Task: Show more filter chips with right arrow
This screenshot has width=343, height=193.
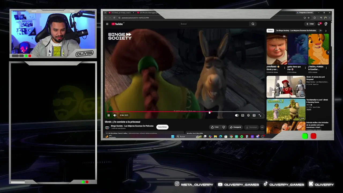Action: point(326,31)
